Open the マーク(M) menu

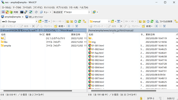point(17,7)
